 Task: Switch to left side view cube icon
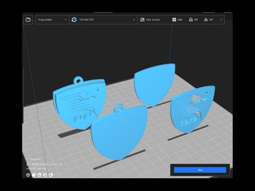[x=45, y=175]
